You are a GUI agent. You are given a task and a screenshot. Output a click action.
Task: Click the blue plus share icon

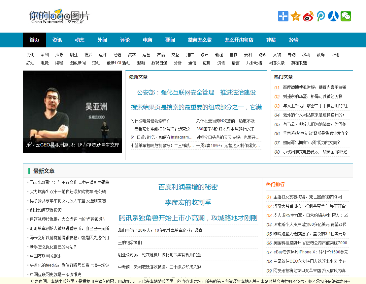pyautogui.click(x=283, y=16)
